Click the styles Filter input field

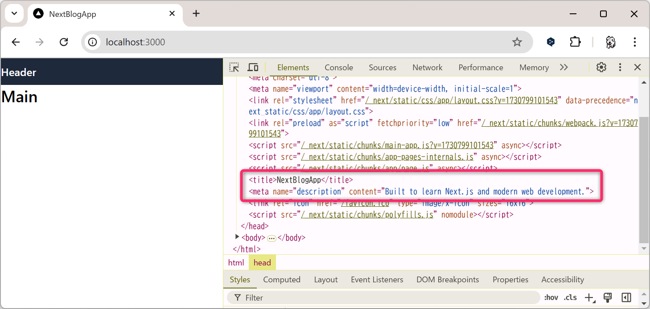[x=383, y=297]
